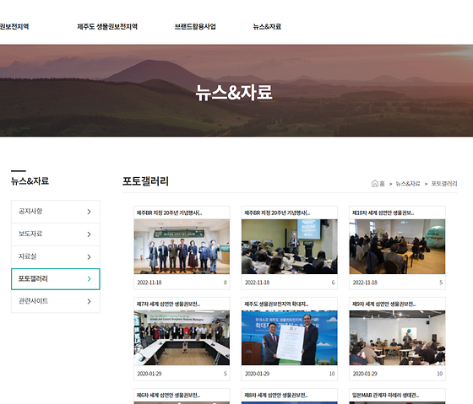
Task: Click view count 5 on the 제10차 card
Action: click(x=441, y=283)
